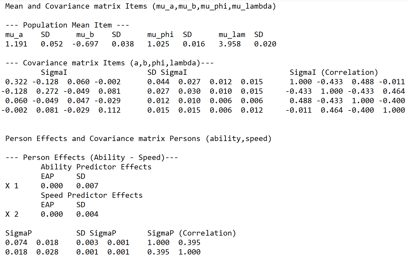This screenshot has width=409, height=262.
Task: Select the 0.272 value in SigmaI
Action: (47, 91)
